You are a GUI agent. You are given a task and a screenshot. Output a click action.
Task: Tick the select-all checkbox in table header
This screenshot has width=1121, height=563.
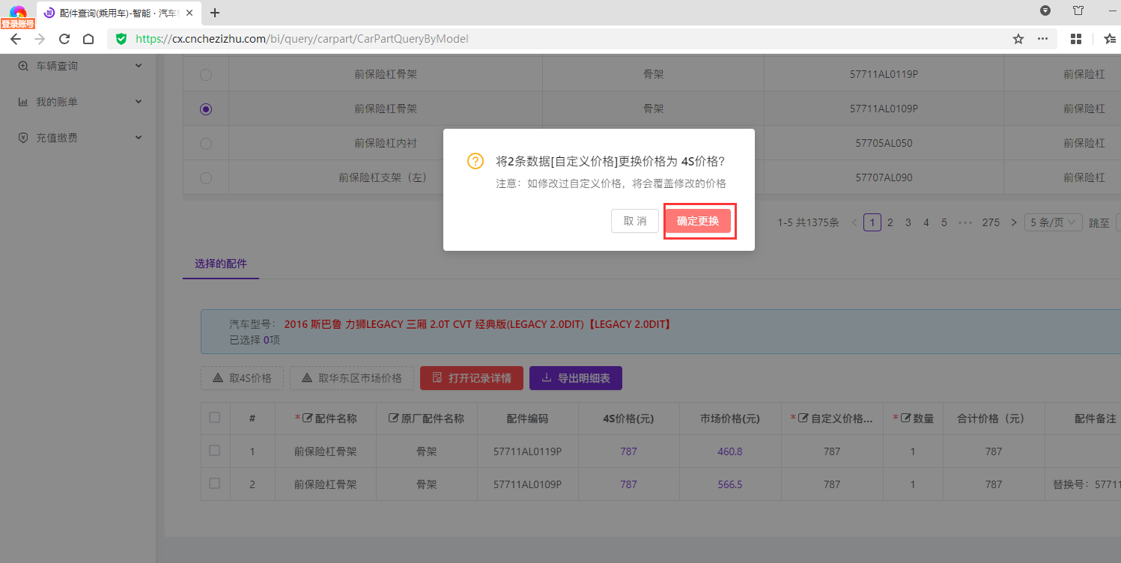pos(215,418)
